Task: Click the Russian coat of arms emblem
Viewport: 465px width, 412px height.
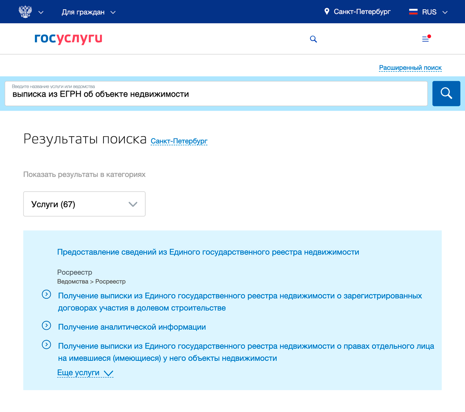Action: [25, 12]
